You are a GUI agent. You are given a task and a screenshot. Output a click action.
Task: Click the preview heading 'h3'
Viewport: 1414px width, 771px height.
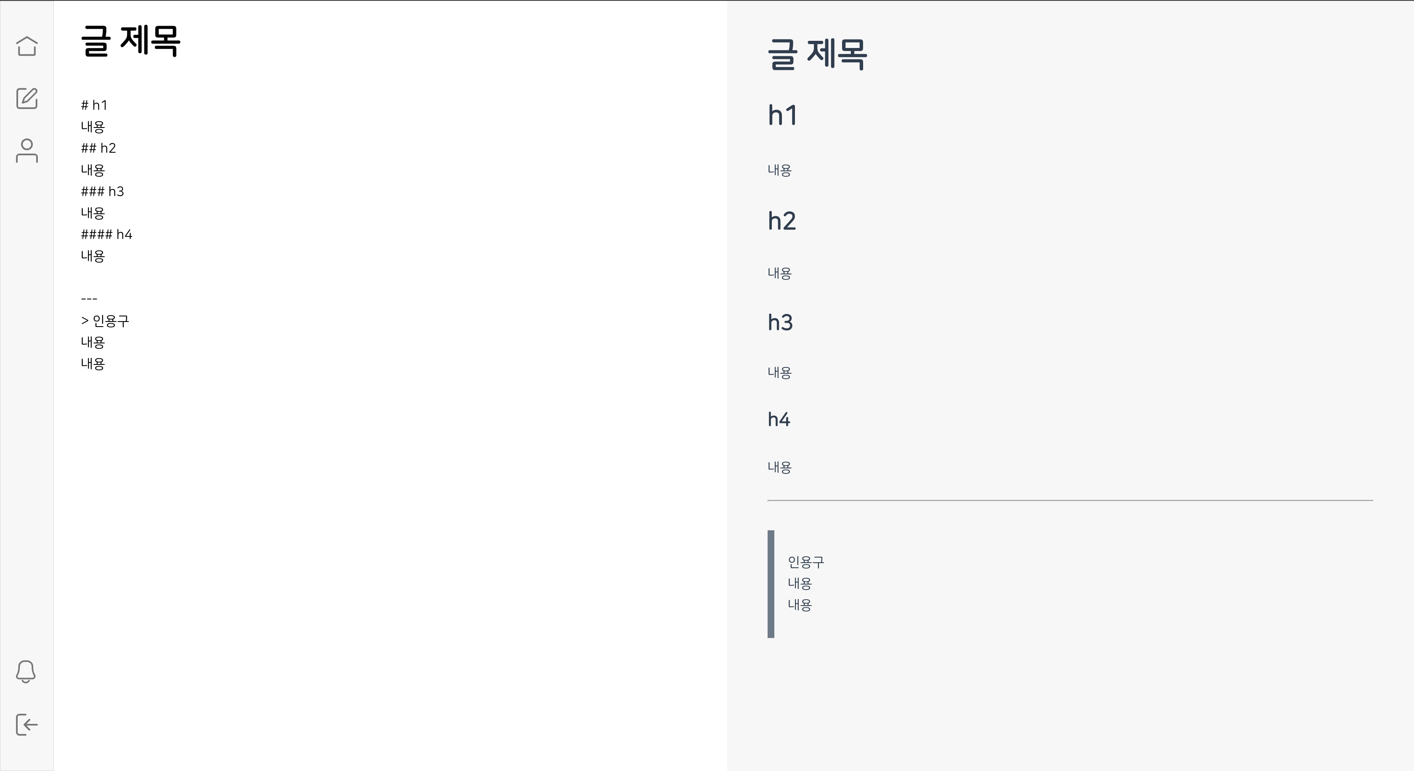coord(780,323)
